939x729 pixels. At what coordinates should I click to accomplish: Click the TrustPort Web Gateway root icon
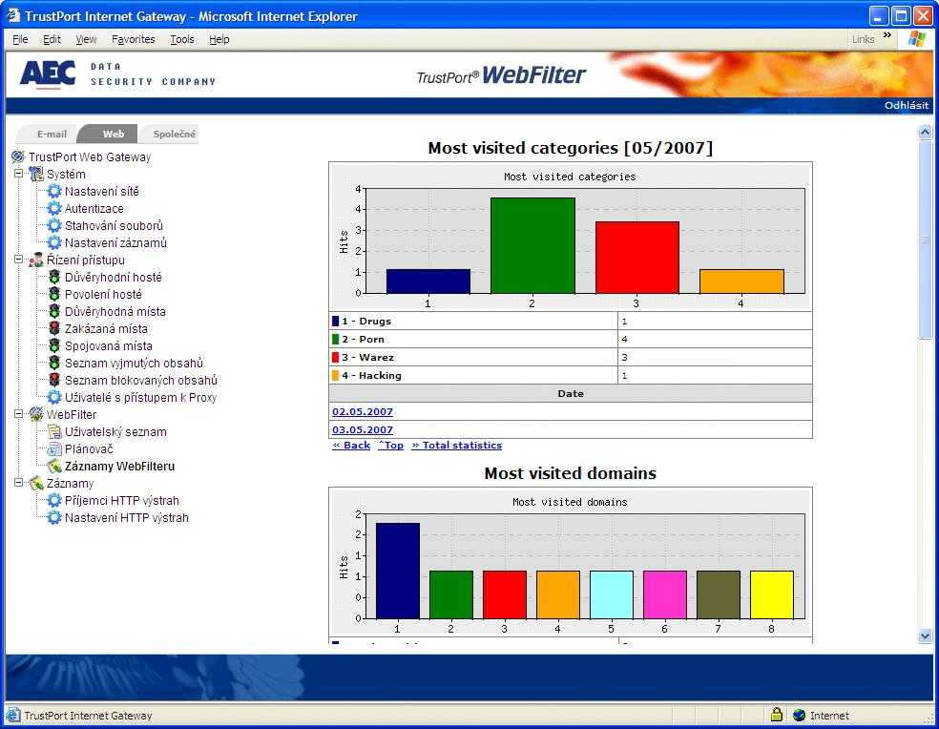tap(18, 156)
